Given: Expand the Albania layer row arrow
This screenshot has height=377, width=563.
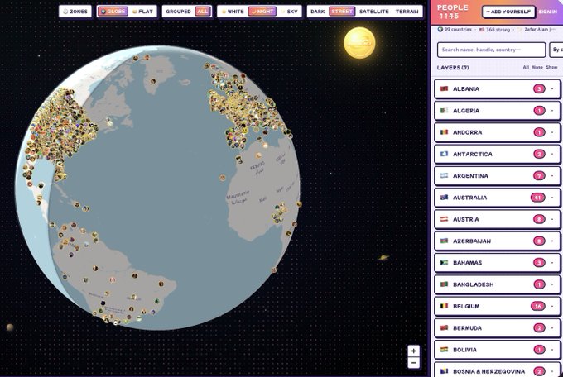Looking at the screenshot, I should [x=552, y=88].
